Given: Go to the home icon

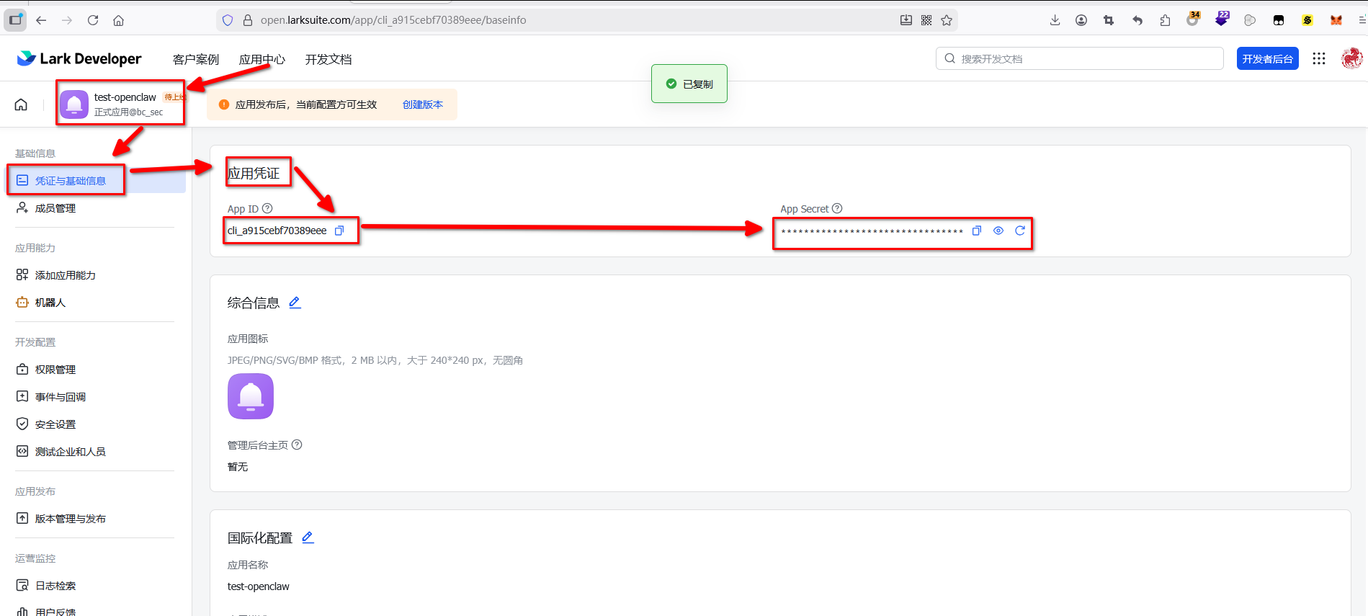Looking at the screenshot, I should (21, 104).
